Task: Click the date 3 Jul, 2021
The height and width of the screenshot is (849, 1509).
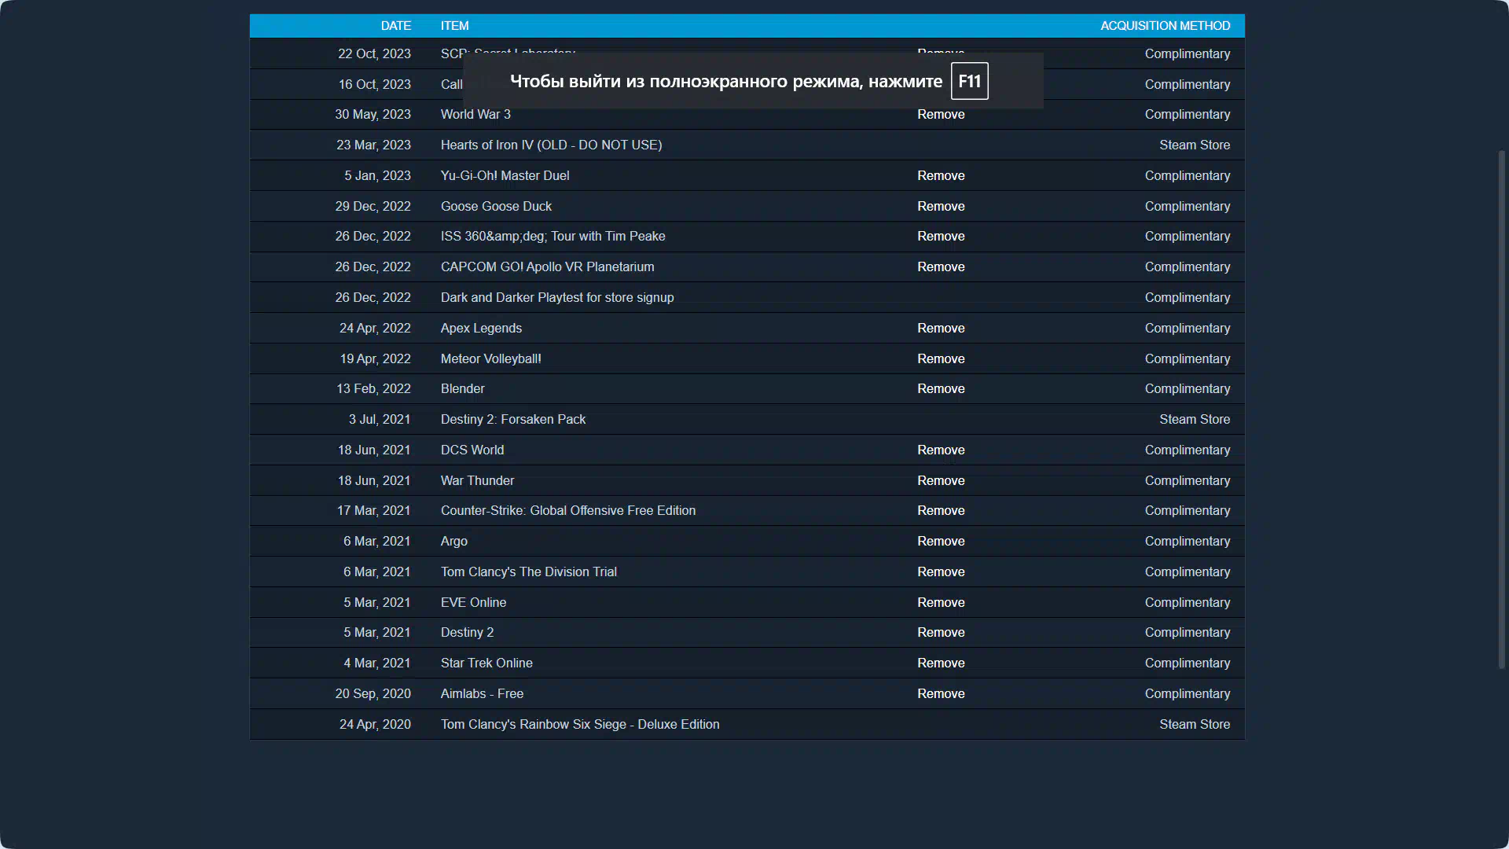Action: coord(380,420)
